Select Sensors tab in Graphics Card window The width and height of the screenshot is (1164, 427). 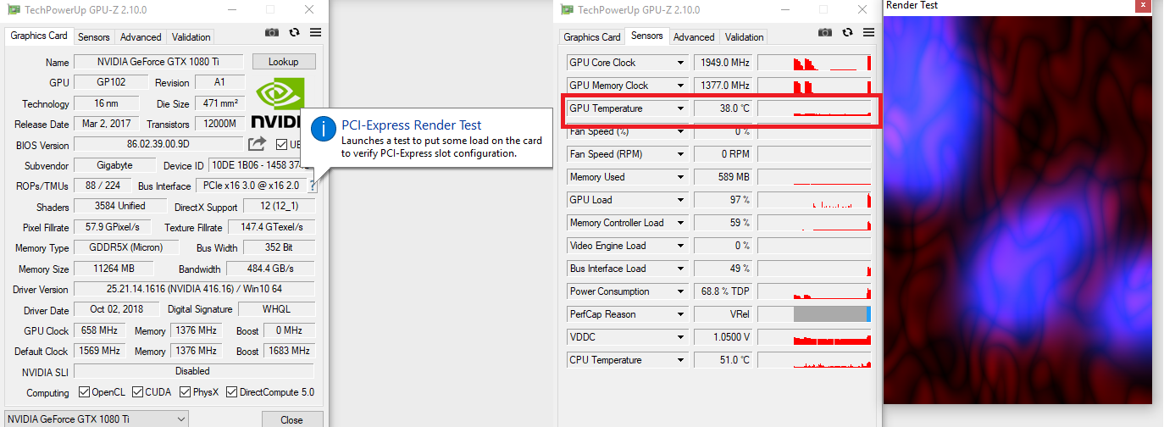[x=94, y=37]
